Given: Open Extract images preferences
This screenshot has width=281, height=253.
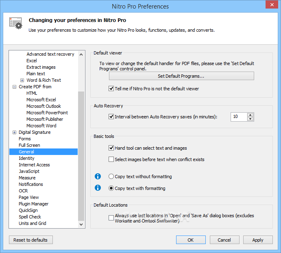Looking at the screenshot, I should [41, 67].
